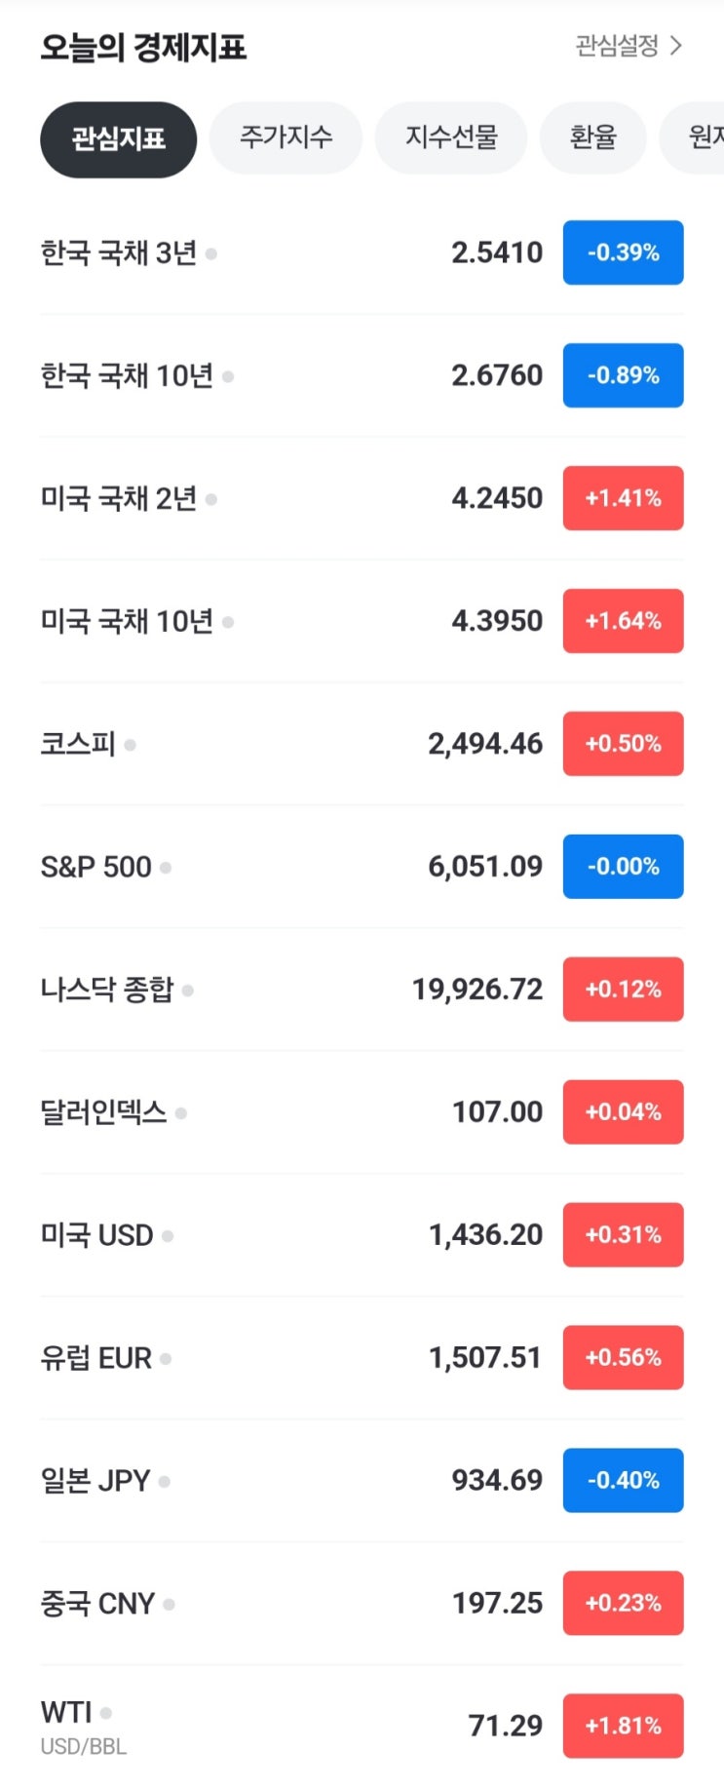
Task: Click the -0.39% change badge
Action: 623,253
